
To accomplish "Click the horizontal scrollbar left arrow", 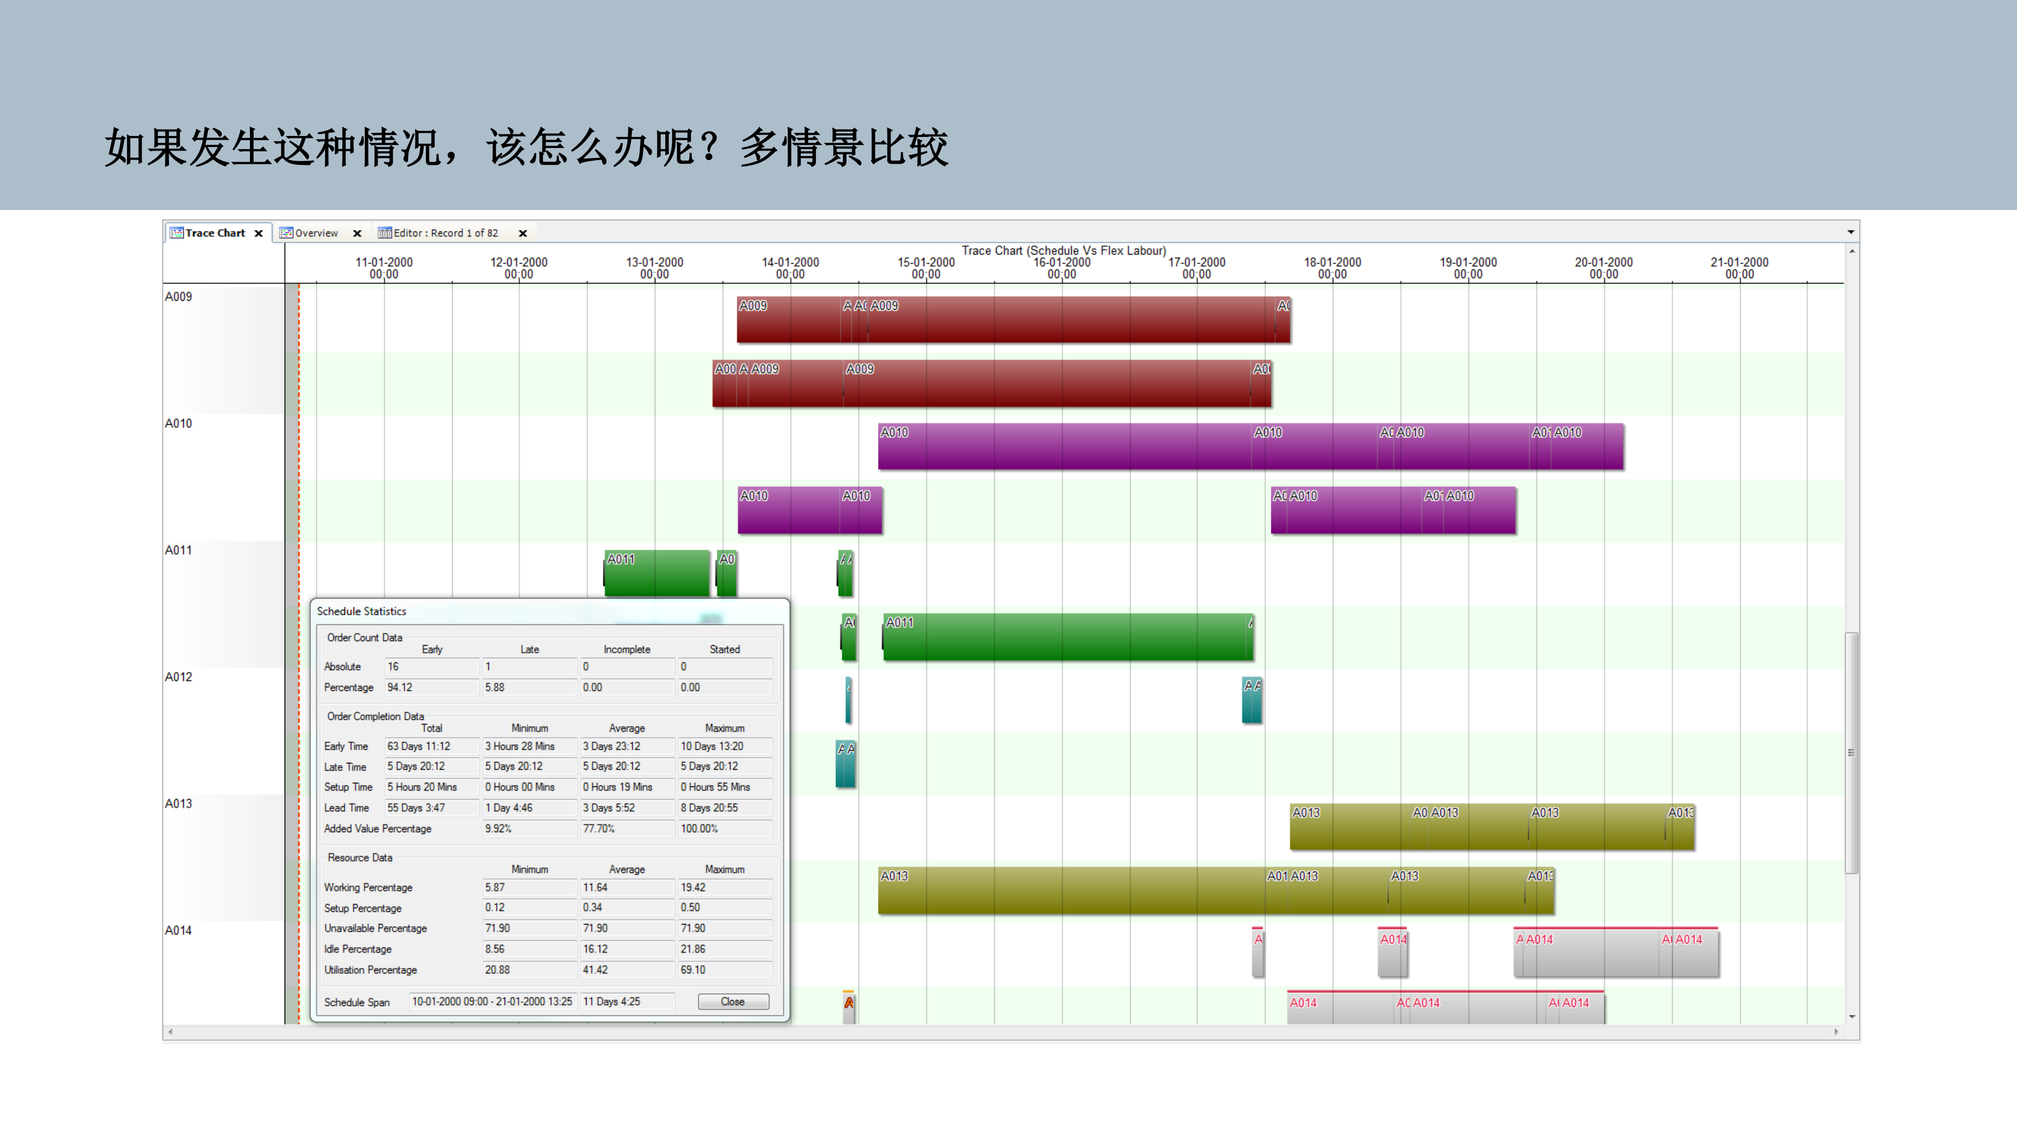I will (171, 1032).
